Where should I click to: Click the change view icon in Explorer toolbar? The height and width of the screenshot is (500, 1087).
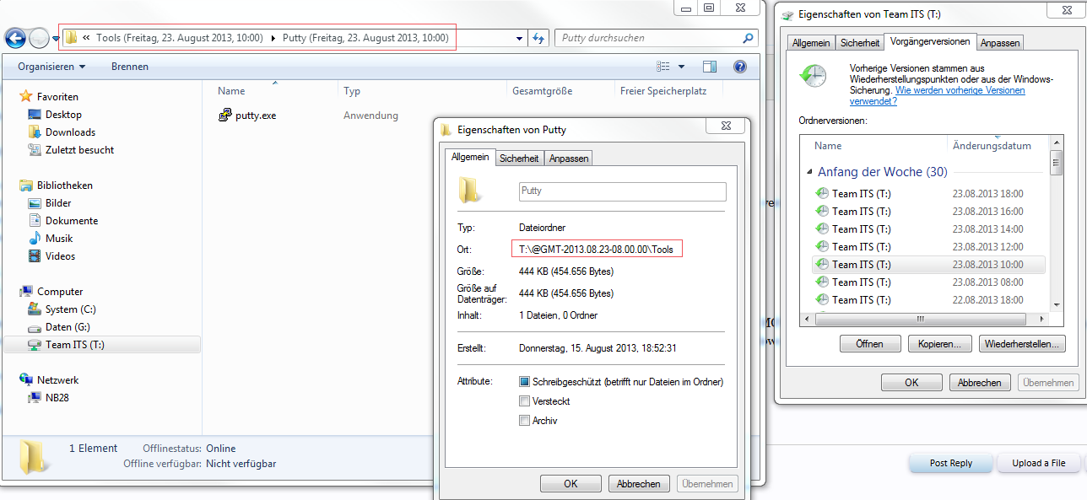(663, 67)
